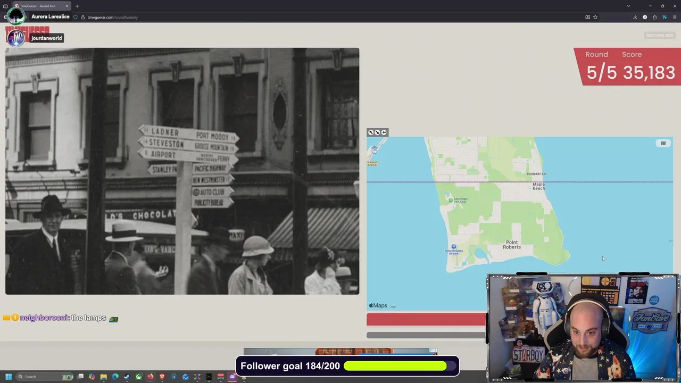
Task: Expand the list all tabs dropdown
Action: coord(628,6)
